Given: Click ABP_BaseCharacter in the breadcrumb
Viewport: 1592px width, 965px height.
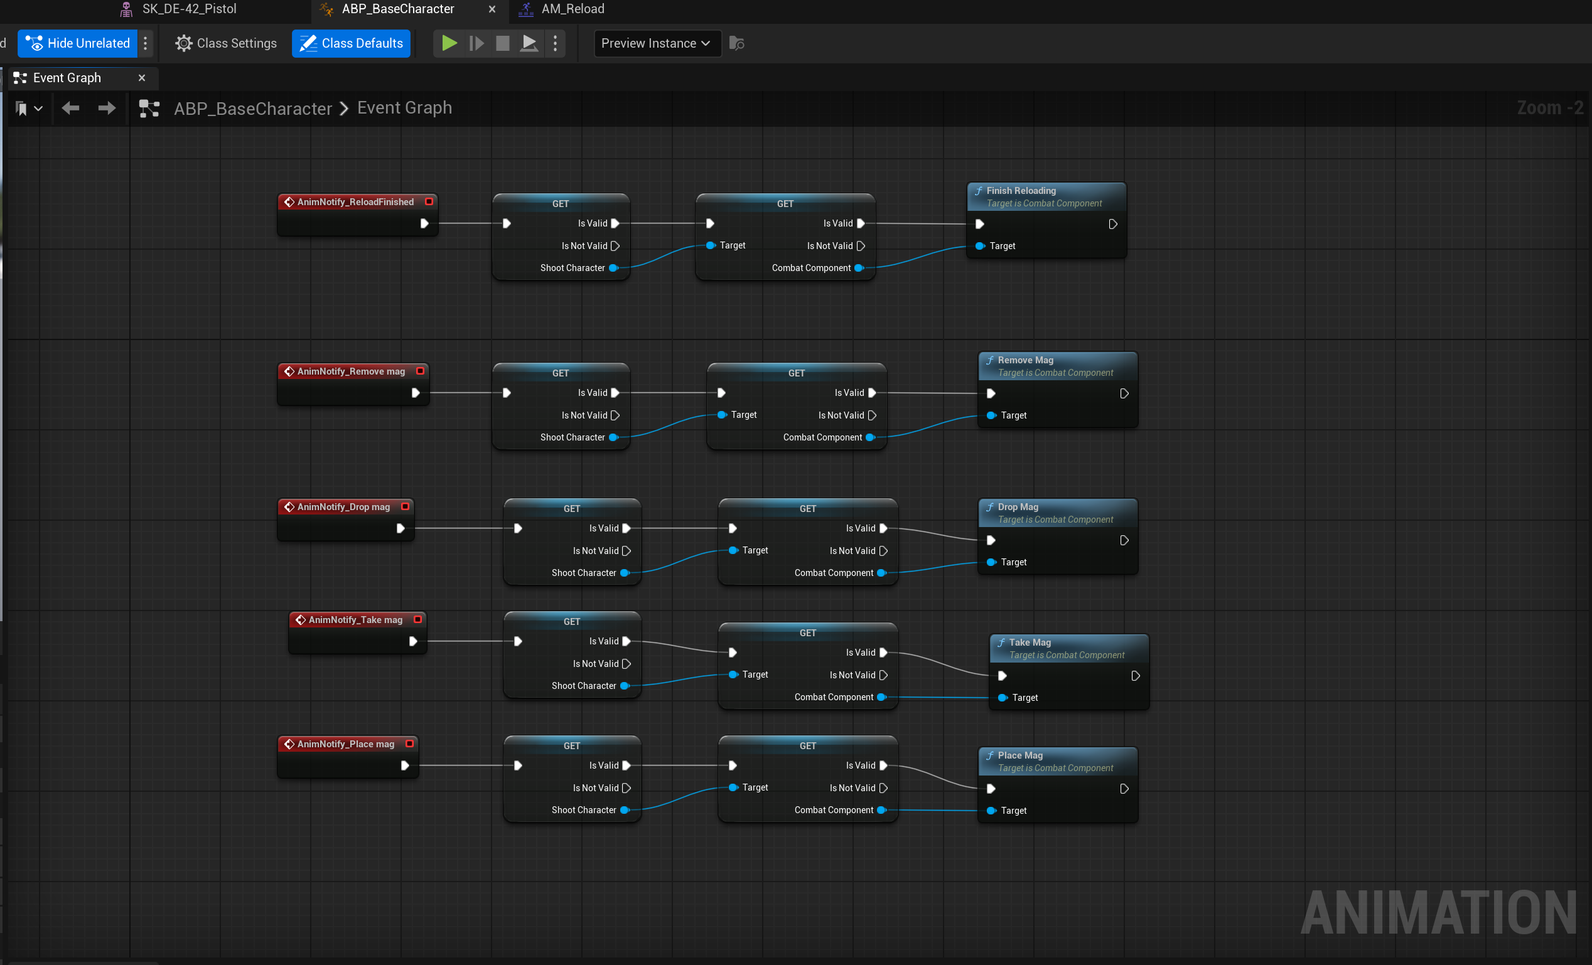Looking at the screenshot, I should point(252,109).
